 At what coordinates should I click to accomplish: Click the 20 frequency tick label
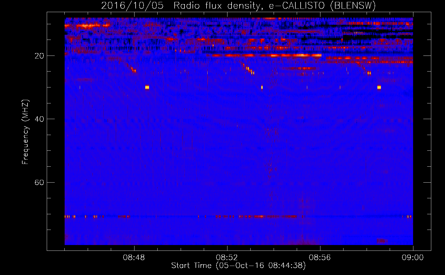point(39,56)
